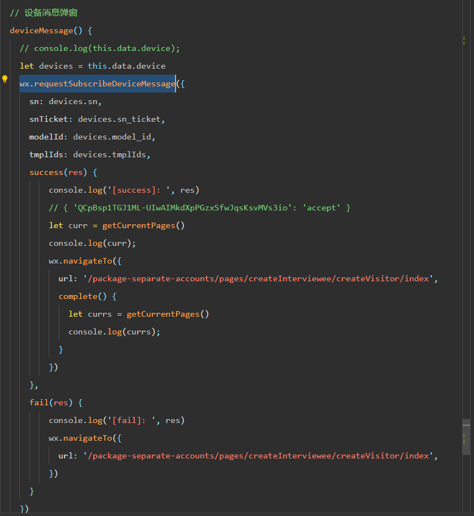The height and width of the screenshot is (516, 474).
Task: Click wx.navigateTo inside fail callback
Action: click(x=80, y=438)
